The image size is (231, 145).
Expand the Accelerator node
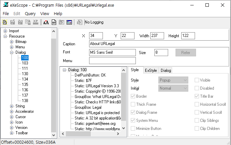point(12,112)
